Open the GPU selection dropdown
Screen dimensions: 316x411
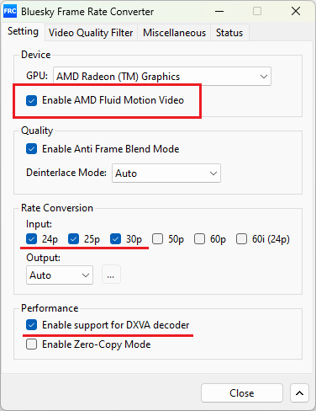[162, 77]
